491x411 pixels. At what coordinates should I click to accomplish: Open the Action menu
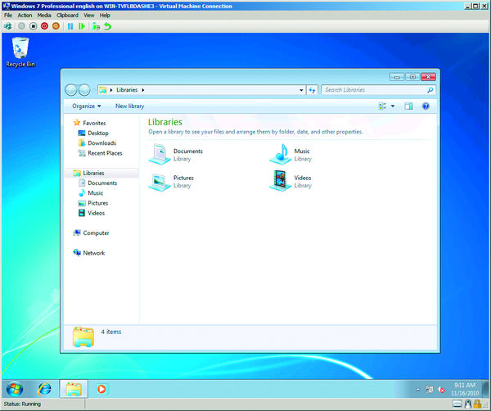tap(25, 16)
